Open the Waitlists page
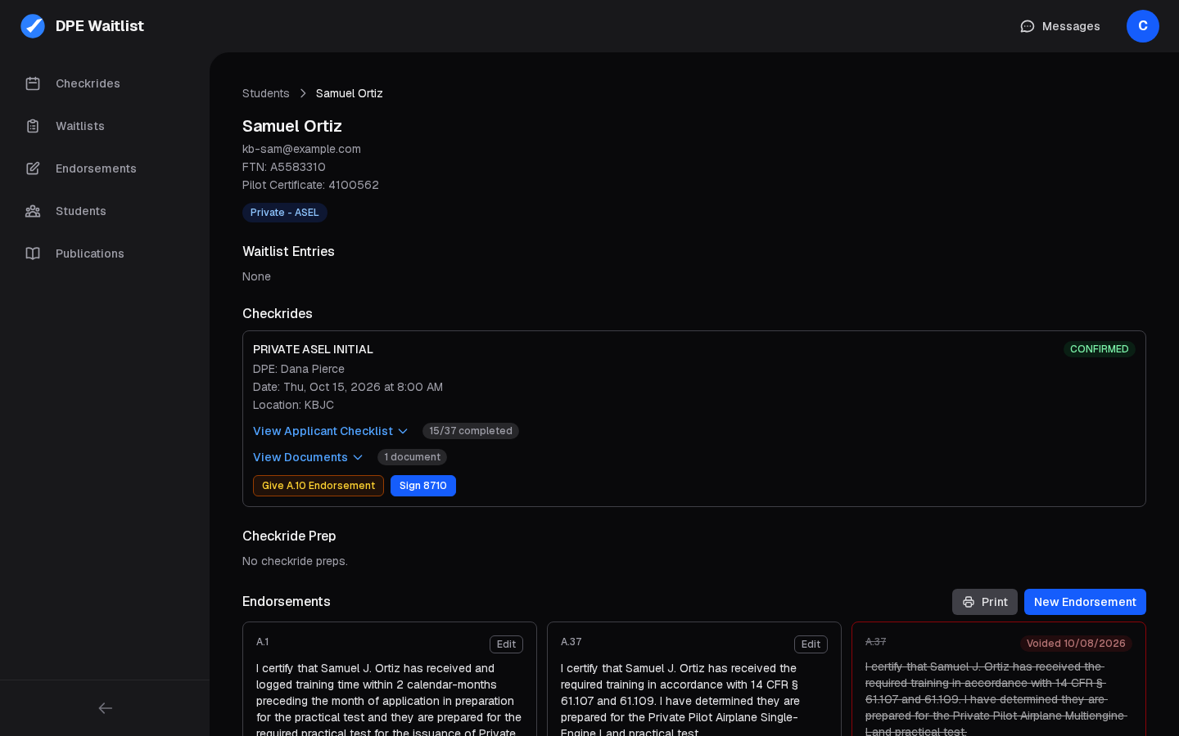Viewport: 1179px width, 736px height. coord(80,126)
